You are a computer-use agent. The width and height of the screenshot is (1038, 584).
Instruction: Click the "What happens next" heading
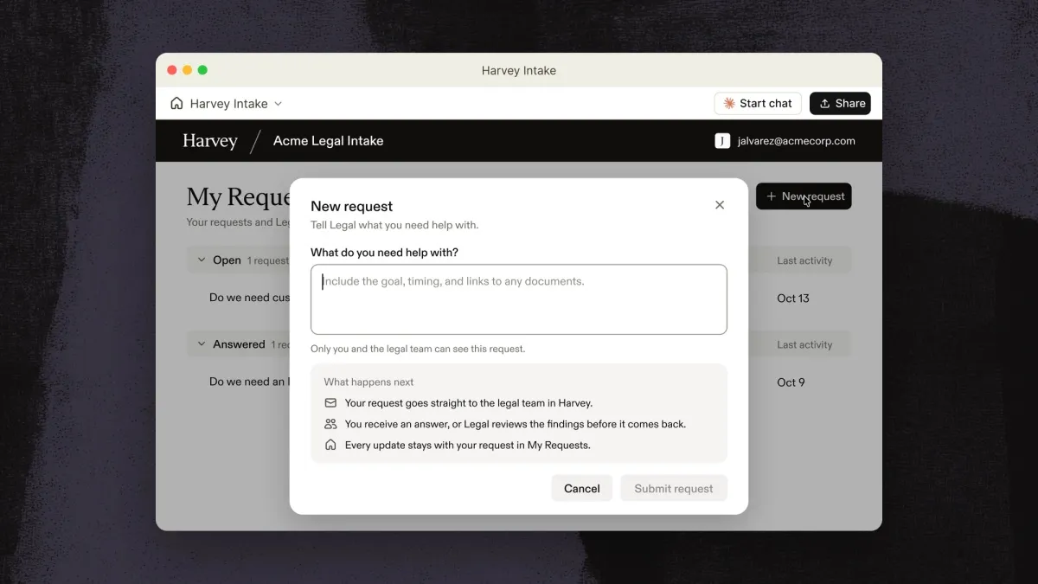[x=368, y=382]
